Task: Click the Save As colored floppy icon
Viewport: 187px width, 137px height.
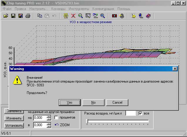Action: click(21, 16)
